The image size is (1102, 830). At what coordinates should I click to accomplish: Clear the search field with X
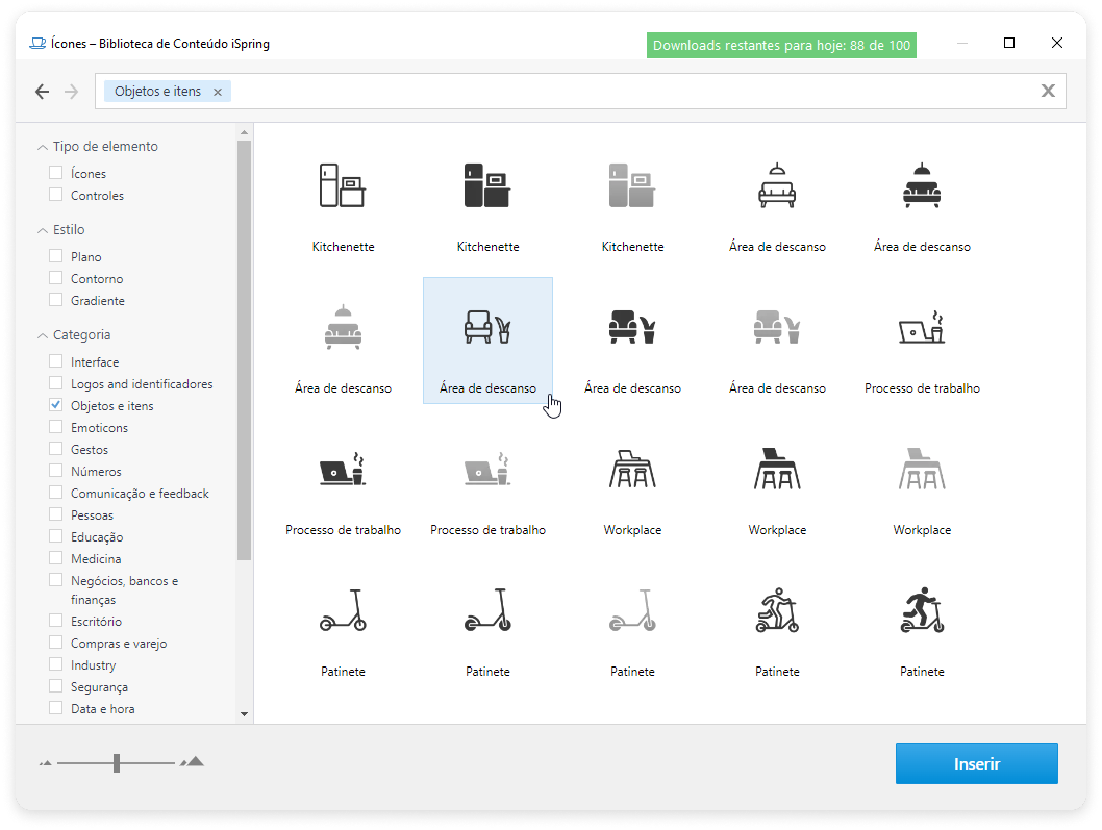click(1048, 91)
